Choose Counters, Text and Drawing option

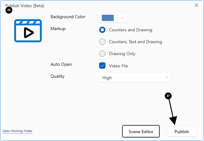pos(102,42)
